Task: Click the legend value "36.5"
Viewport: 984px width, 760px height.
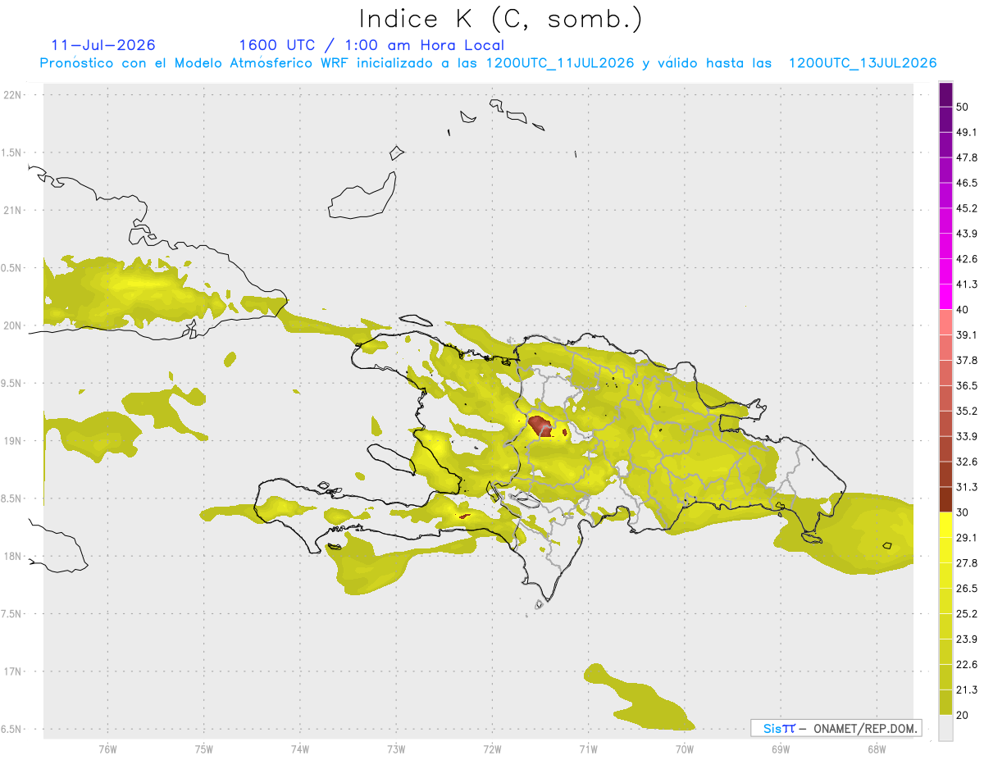Action: click(x=967, y=385)
